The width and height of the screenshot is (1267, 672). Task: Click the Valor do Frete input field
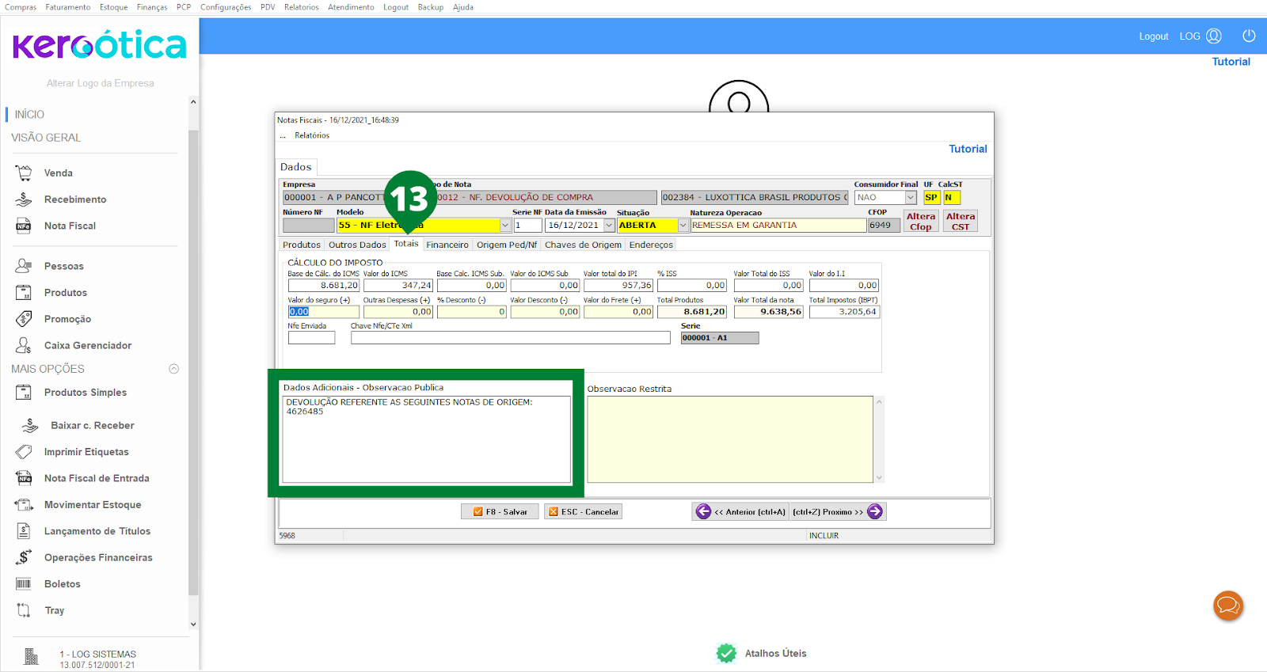(618, 312)
